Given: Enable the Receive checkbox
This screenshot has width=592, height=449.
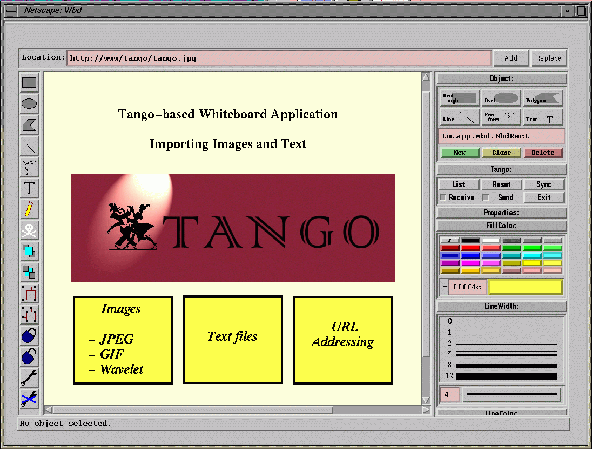Looking at the screenshot, I should point(443,197).
